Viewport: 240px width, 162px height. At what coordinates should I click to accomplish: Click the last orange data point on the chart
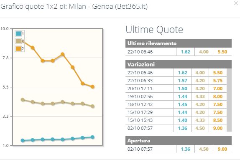(x=92, y=87)
